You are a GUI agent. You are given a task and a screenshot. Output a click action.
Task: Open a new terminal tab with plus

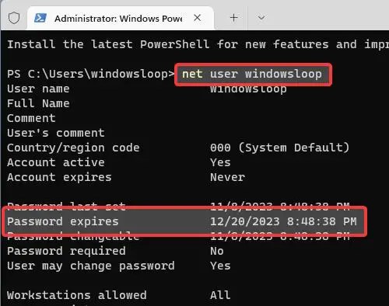[233, 18]
